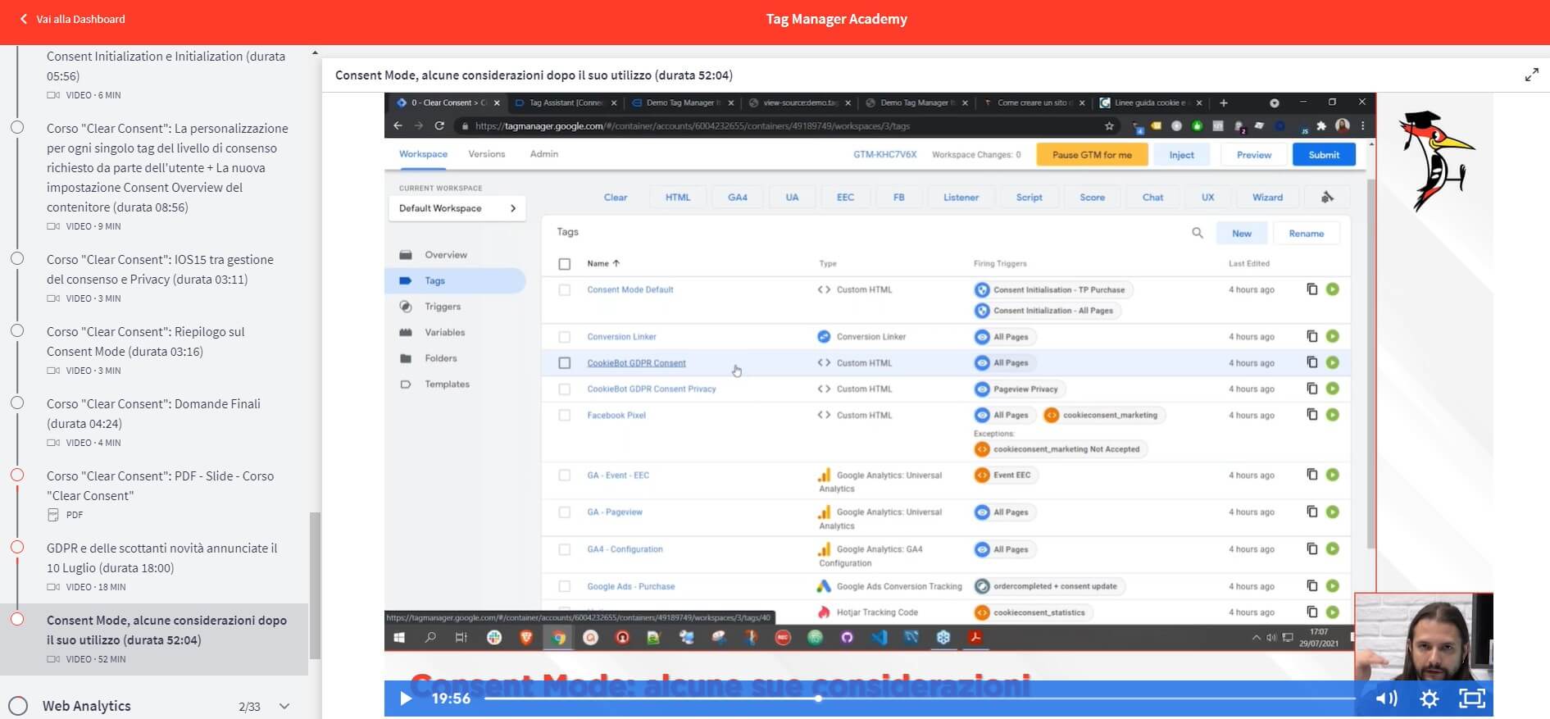The height and width of the screenshot is (719, 1550).
Task: Click the taskbar search magnifier icon
Action: pyautogui.click(x=430, y=637)
